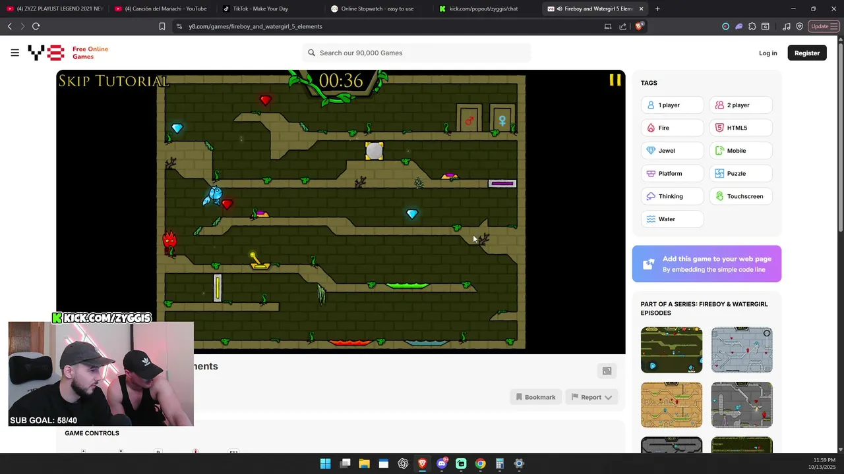Click the teal circular recorder extension icon
This screenshot has width=844, height=474.
(x=726, y=26)
